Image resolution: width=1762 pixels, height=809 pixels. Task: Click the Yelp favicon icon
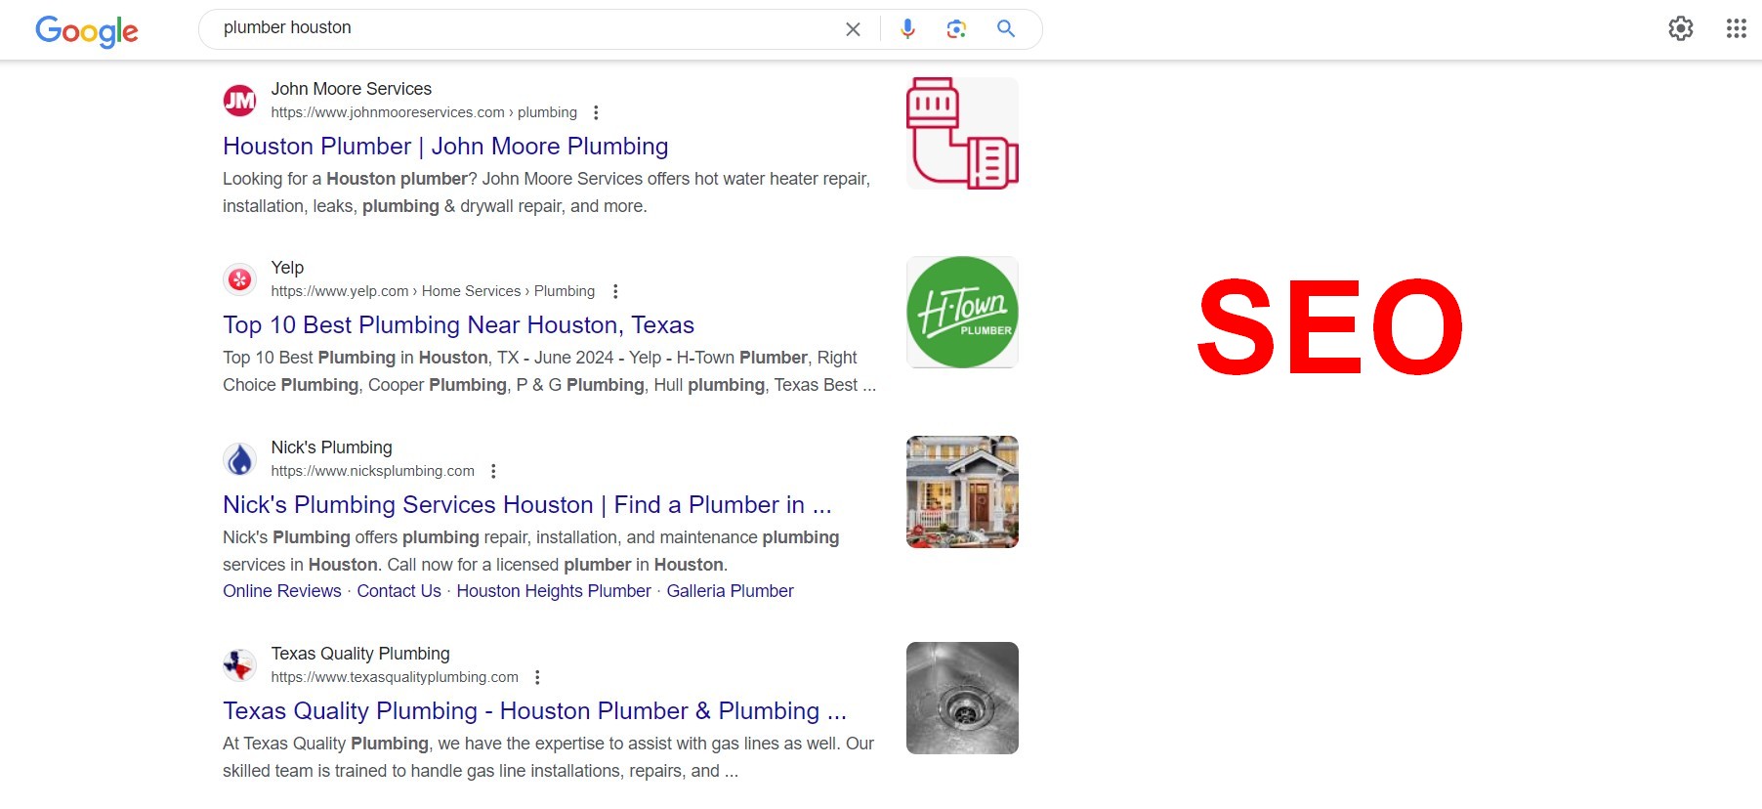coord(239,279)
